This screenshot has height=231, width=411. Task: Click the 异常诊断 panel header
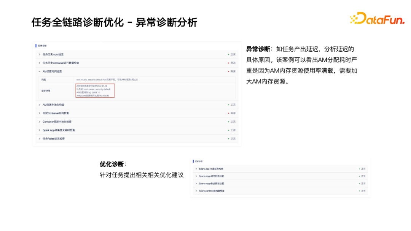(x=42, y=46)
